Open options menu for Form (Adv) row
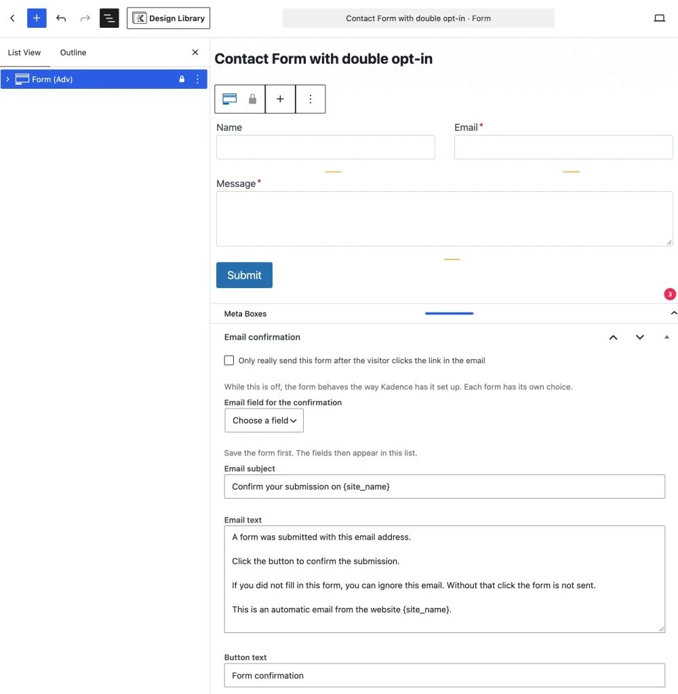 [x=197, y=79]
